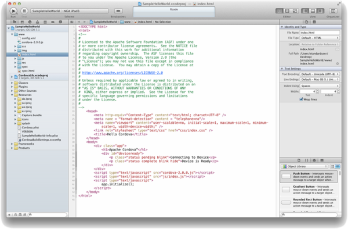348x229 pixels.
Task: Select the Gradient Button library item
Action: click(x=309, y=189)
